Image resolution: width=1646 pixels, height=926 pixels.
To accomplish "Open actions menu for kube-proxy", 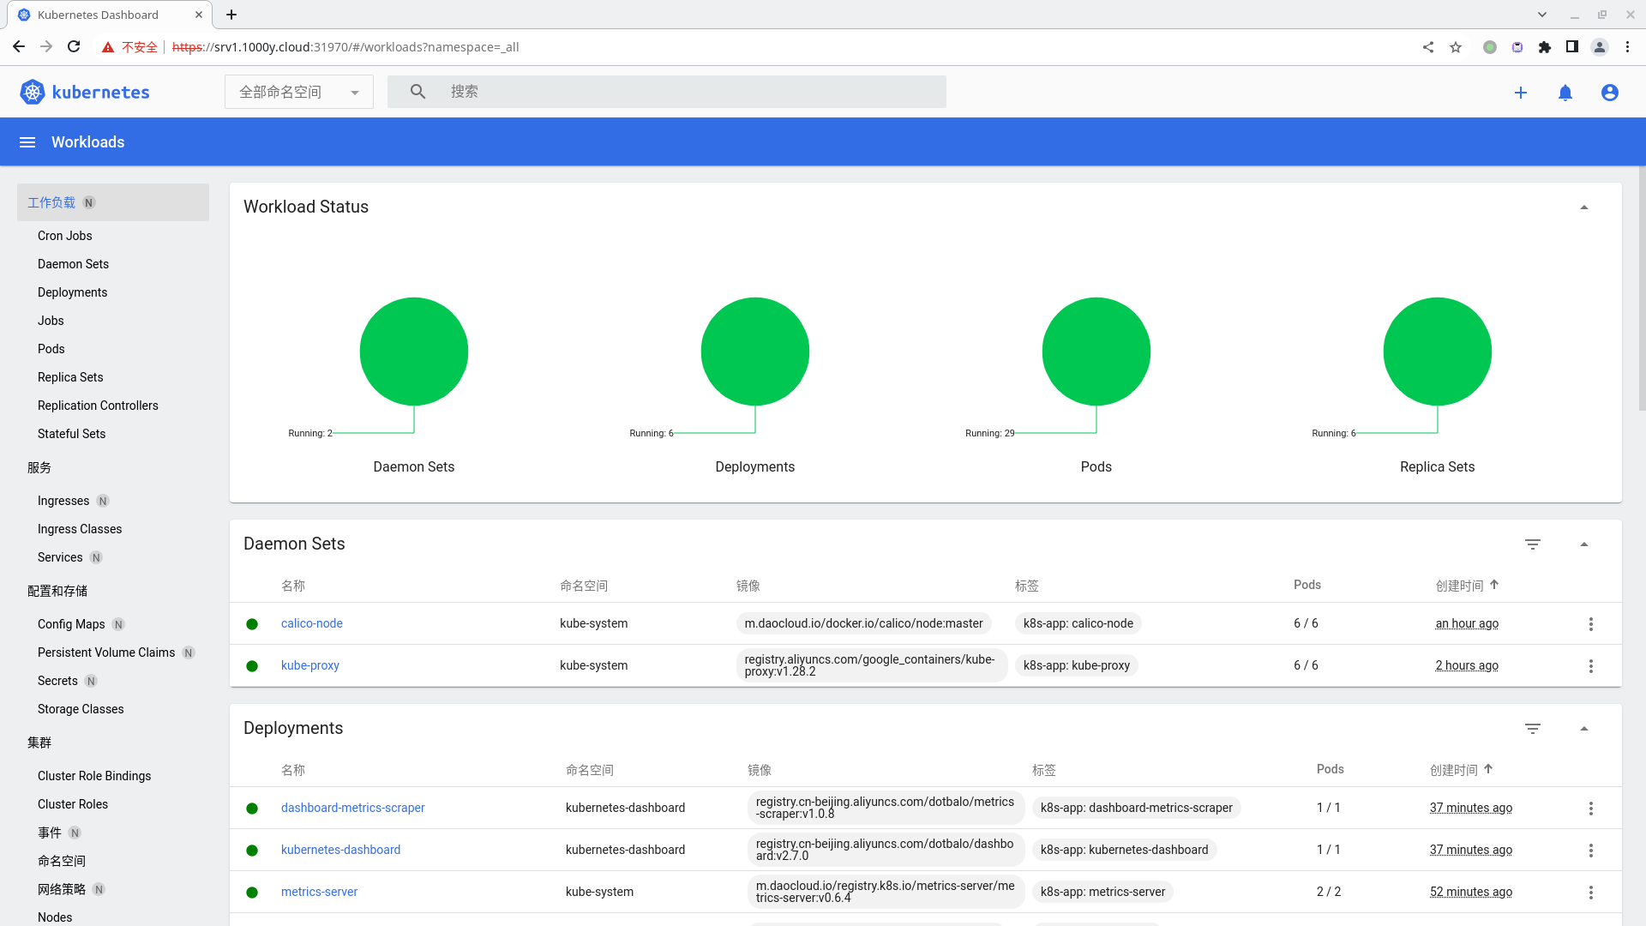I will click(x=1591, y=666).
